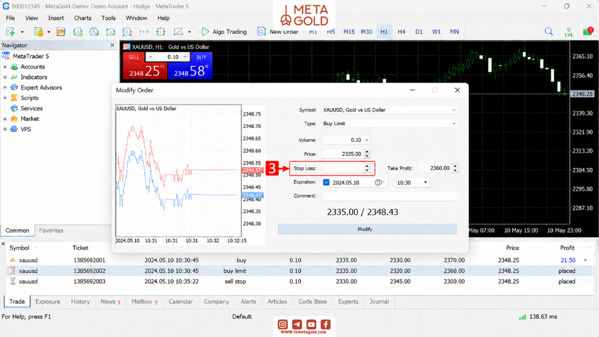The image size is (599, 337).
Task: Click the Accounts people icon in Navigator
Action: pyautogui.click(x=14, y=66)
